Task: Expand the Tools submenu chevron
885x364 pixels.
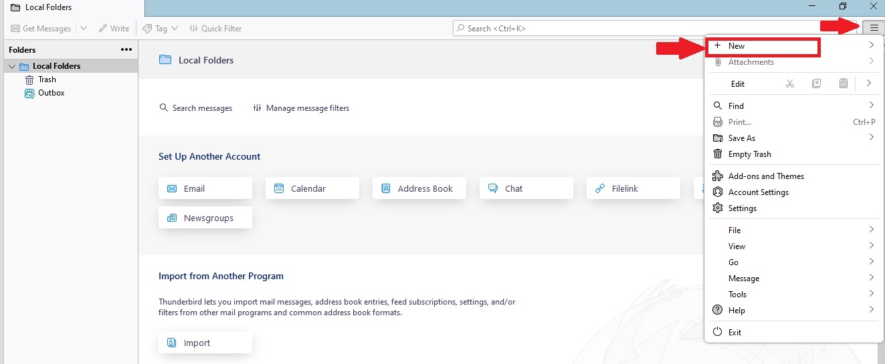Action: [872, 294]
